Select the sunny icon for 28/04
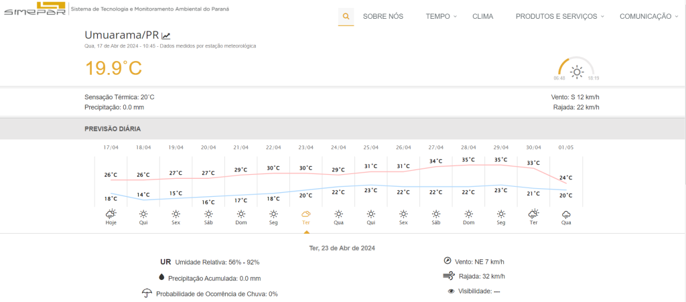The width and height of the screenshot is (686, 302). pyautogui.click(x=468, y=214)
